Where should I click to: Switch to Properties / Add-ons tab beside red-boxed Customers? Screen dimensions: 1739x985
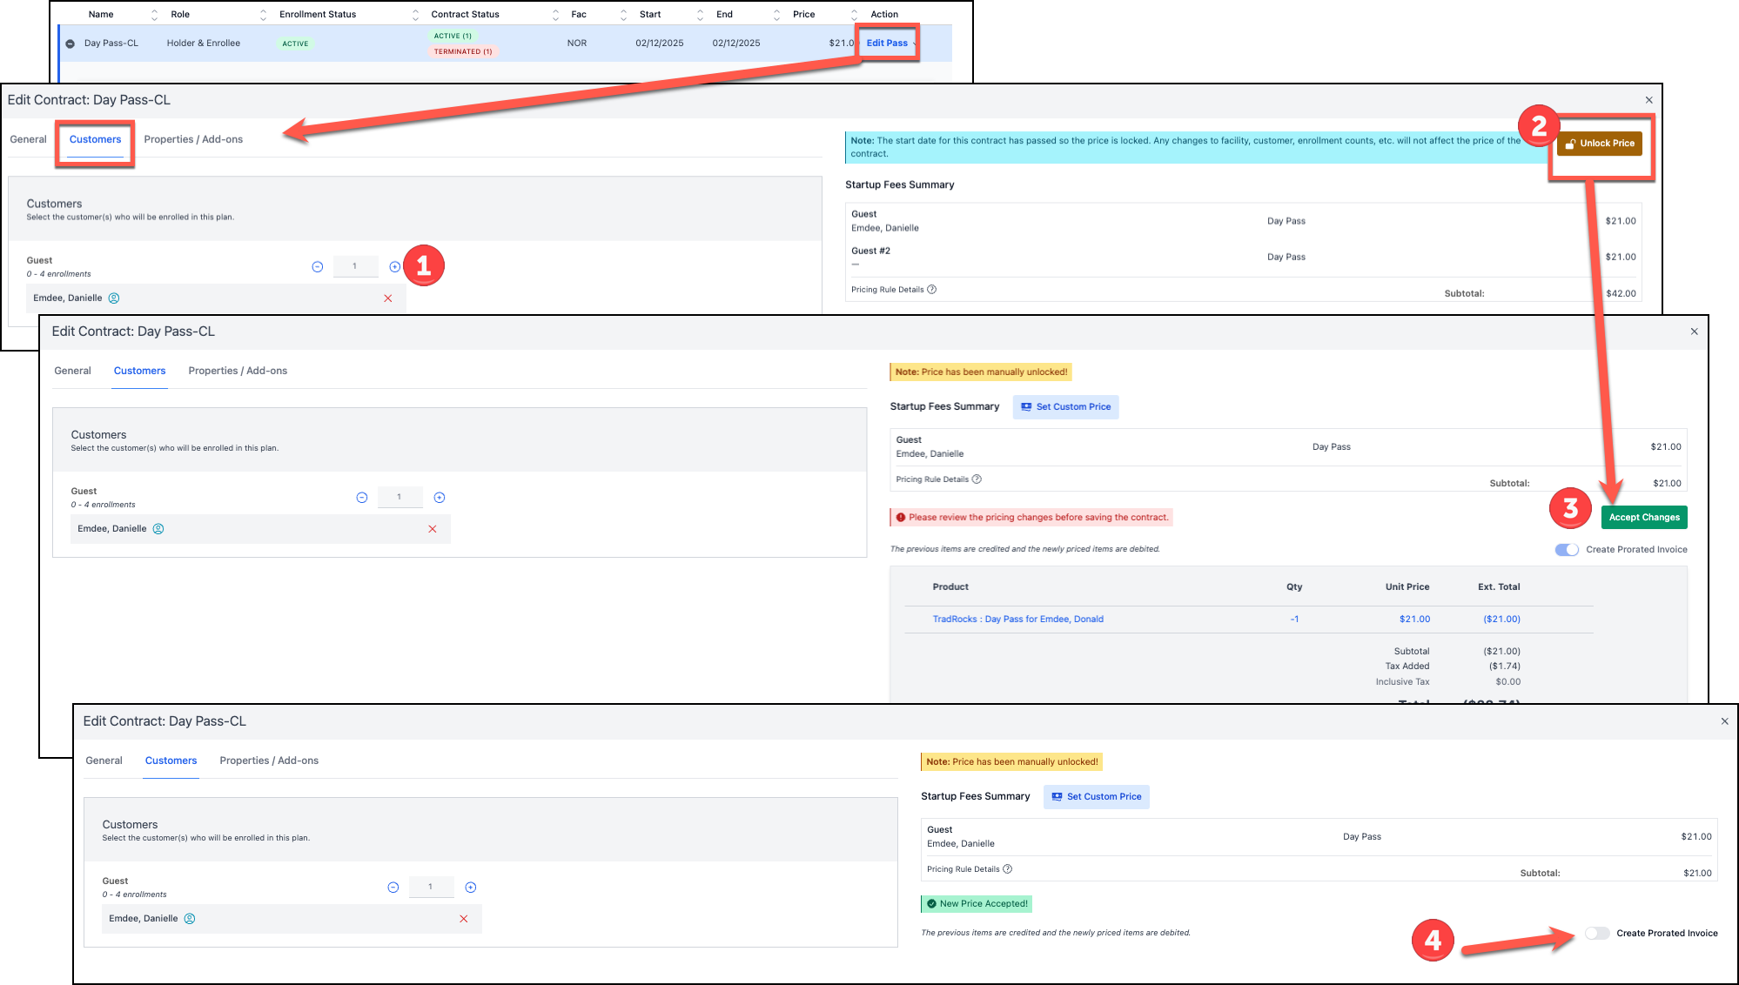[x=193, y=139]
